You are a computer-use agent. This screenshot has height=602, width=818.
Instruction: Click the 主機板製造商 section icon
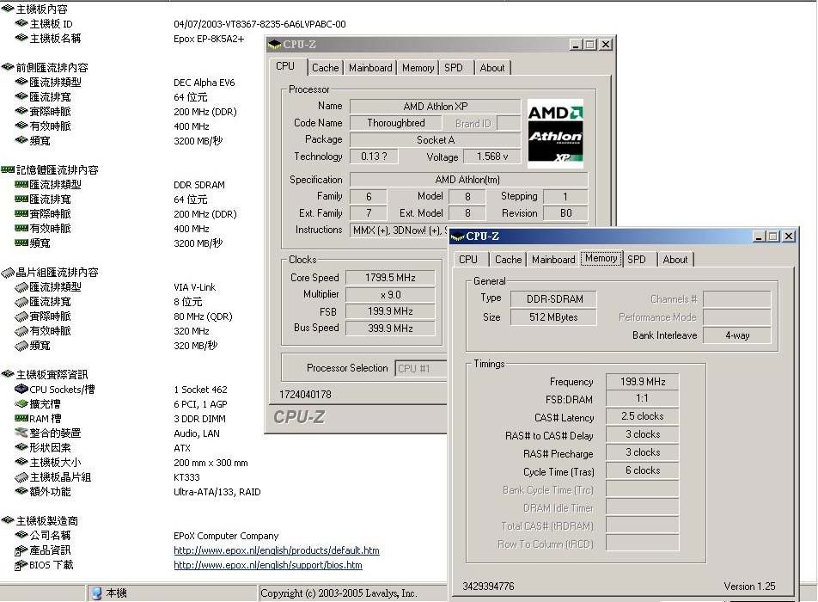tap(7, 520)
